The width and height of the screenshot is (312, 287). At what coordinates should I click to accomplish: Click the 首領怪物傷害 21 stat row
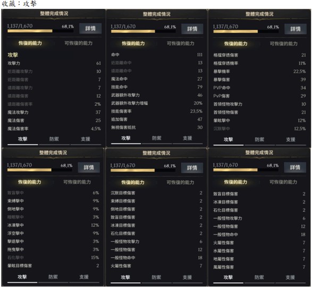click(259, 112)
